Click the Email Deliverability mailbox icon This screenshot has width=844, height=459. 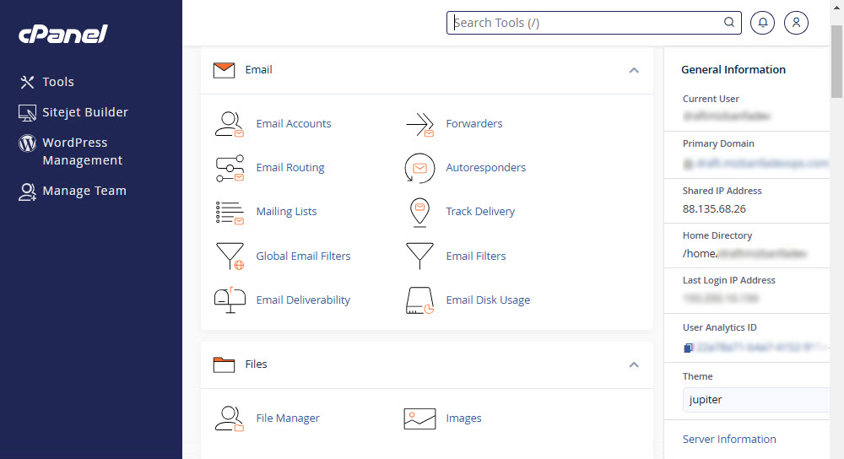click(230, 300)
